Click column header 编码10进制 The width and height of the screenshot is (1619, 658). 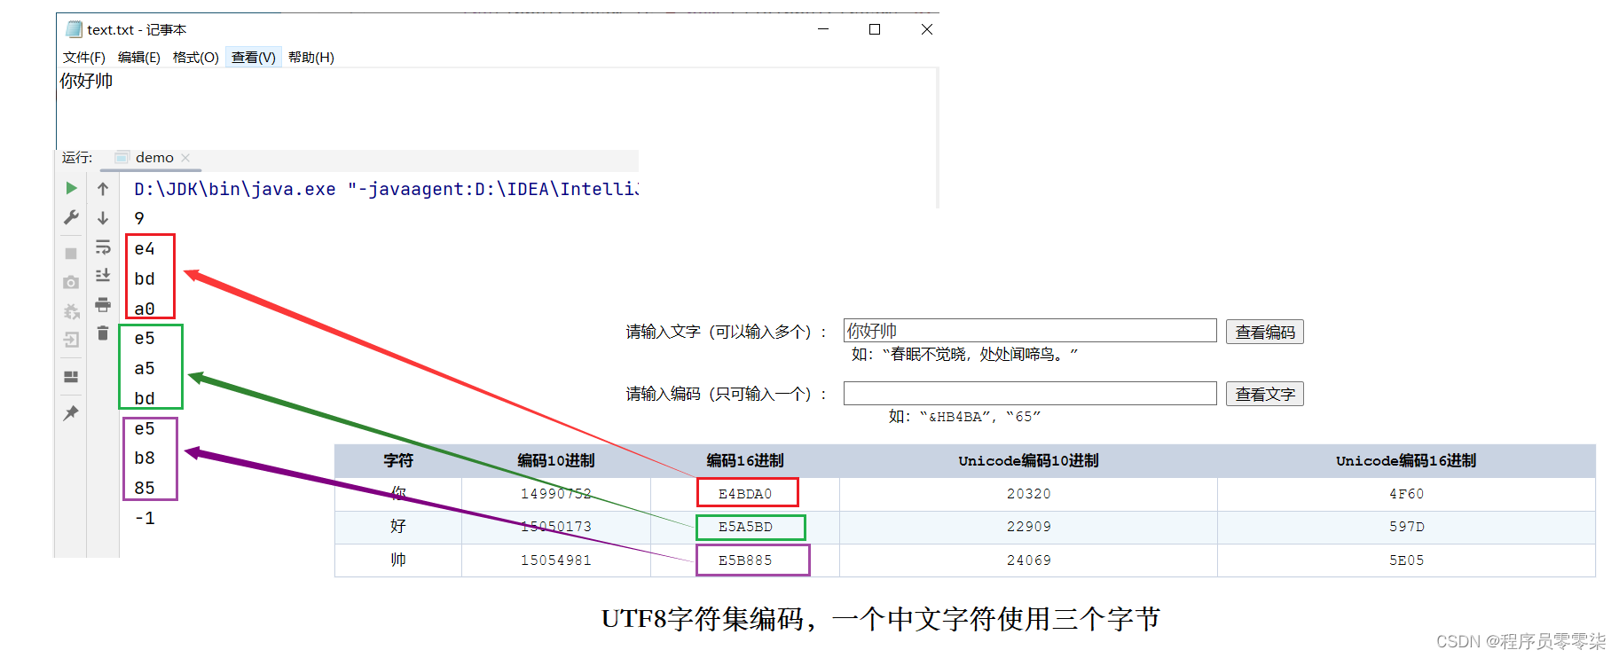pyautogui.click(x=556, y=460)
